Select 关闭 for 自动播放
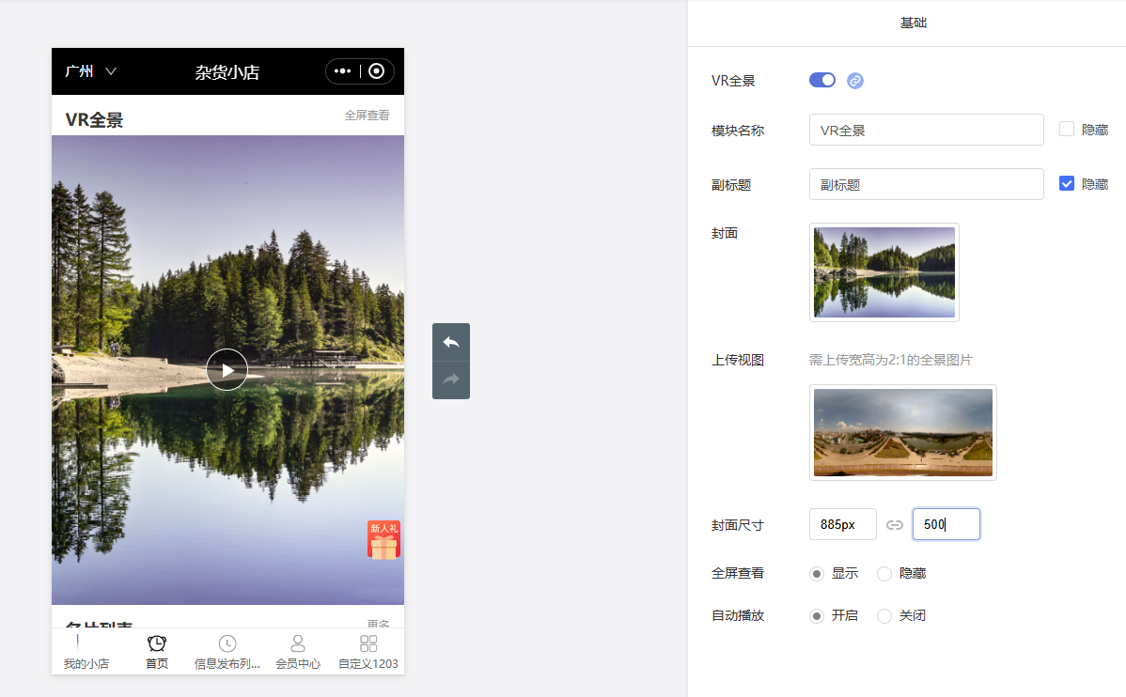The height and width of the screenshot is (697, 1126). (x=884, y=616)
